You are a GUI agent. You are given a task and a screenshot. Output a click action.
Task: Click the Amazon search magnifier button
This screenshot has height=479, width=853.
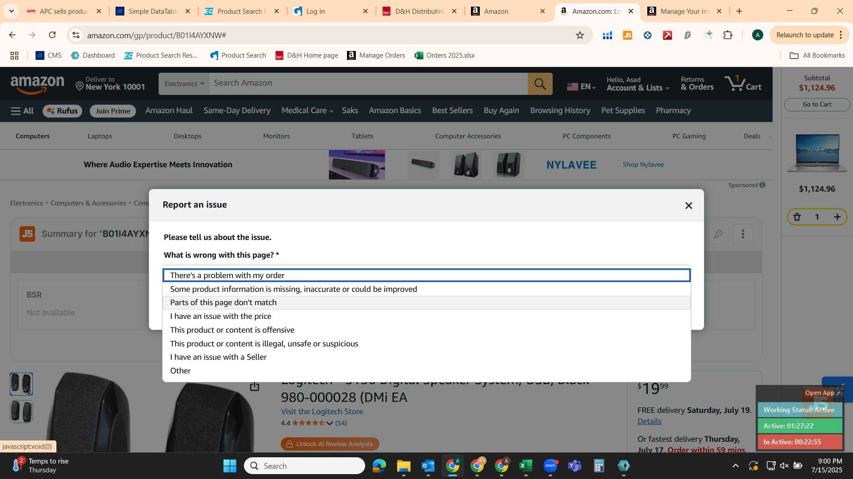(x=540, y=84)
